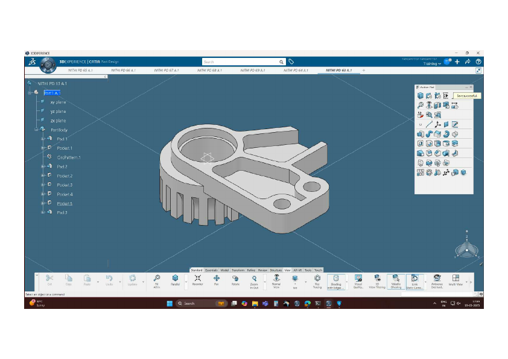Click the magnifier icon in the Action Pad
Image resolution: width=508 pixels, height=359 pixels.
[x=420, y=105]
